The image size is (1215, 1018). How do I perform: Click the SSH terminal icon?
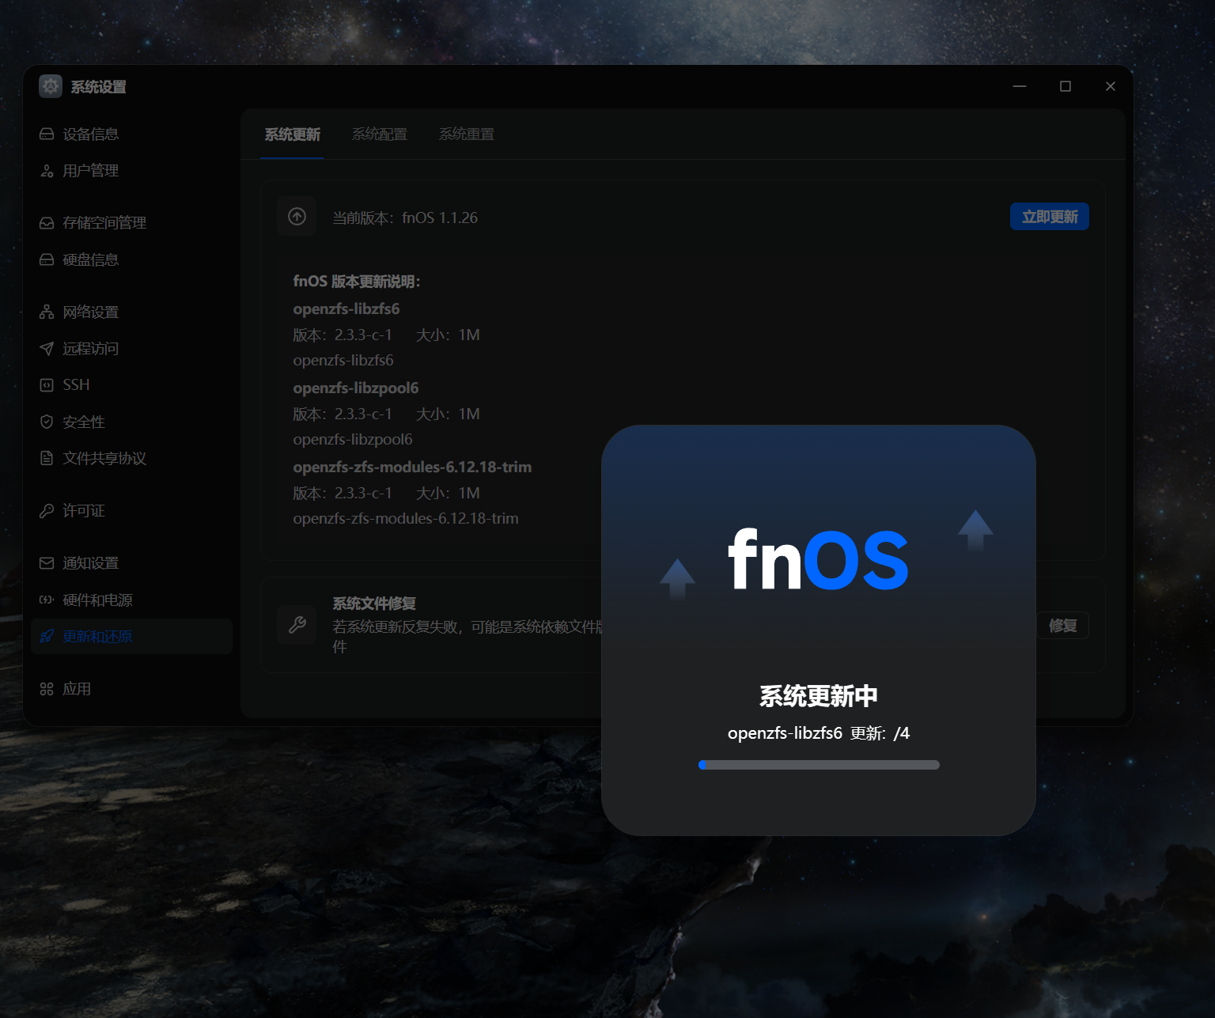[x=47, y=385]
